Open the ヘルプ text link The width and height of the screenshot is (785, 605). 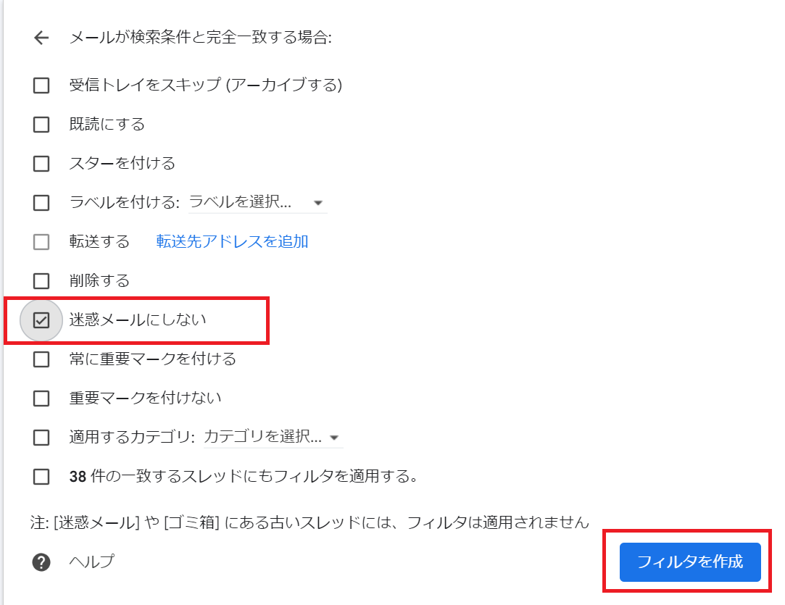tap(92, 562)
